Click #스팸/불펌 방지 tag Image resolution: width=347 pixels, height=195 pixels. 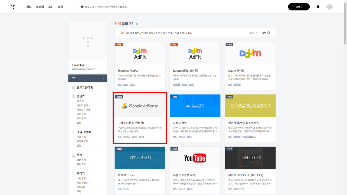coord(249,137)
